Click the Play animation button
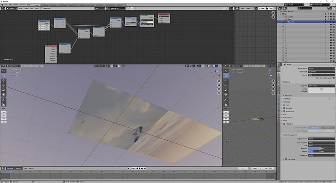336x183 pixels. (x=140, y=168)
